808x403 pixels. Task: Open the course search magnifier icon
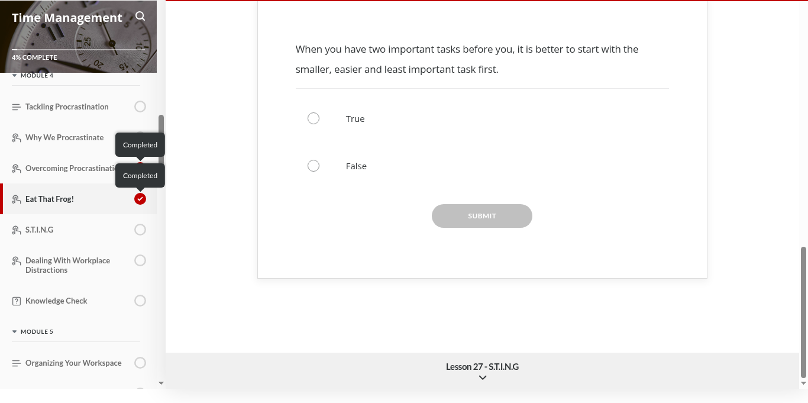click(x=140, y=16)
